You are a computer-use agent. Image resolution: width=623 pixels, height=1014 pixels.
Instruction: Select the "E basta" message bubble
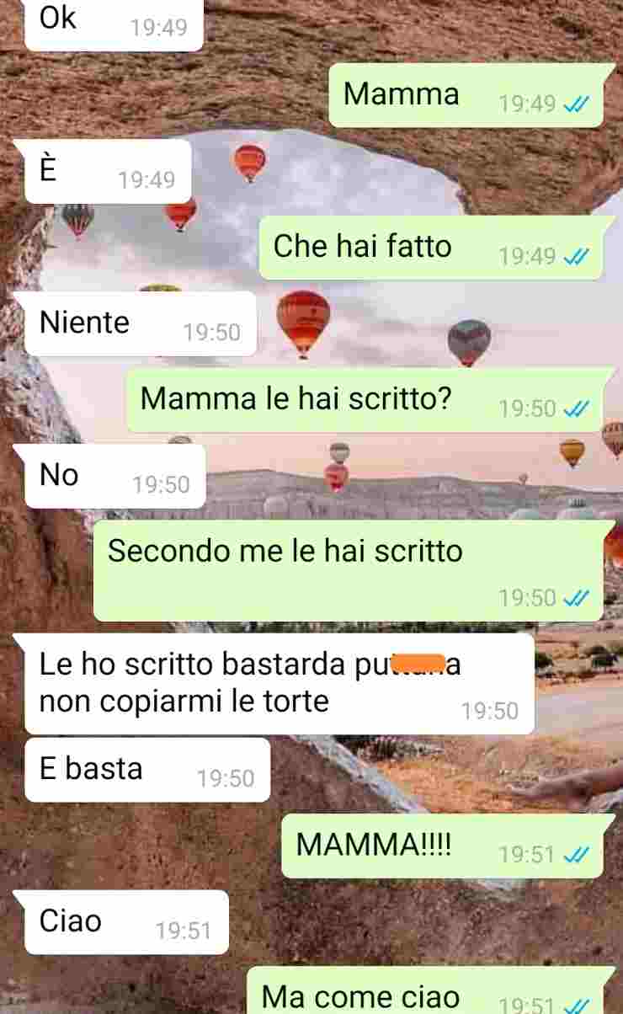(x=147, y=770)
